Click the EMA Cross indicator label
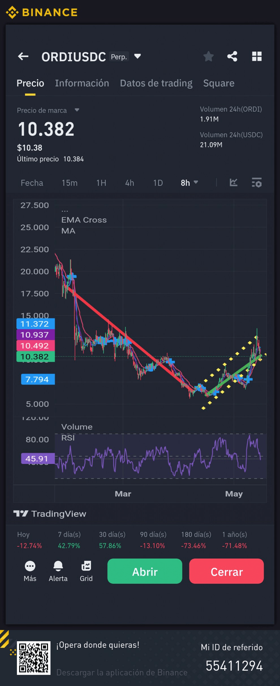 point(84,220)
